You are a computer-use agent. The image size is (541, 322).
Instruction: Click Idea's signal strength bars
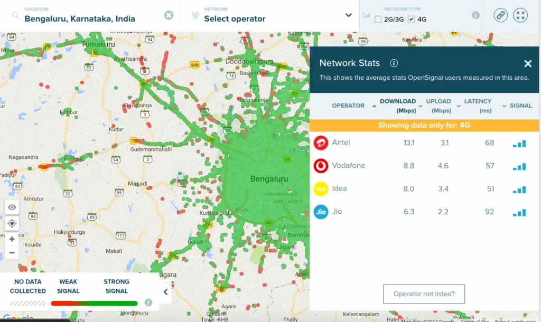pos(519,190)
